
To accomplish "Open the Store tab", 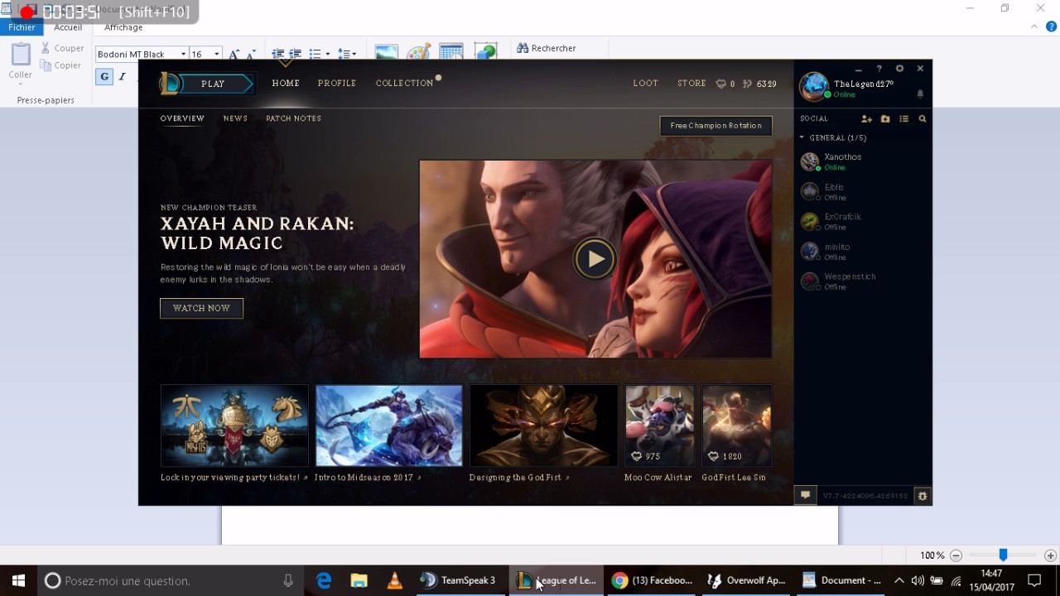I will tap(691, 84).
